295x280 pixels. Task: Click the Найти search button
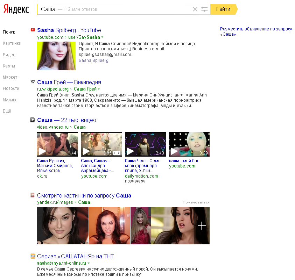pos(223,9)
